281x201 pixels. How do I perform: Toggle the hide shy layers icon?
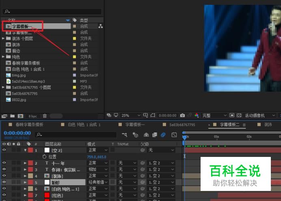(x=146, y=135)
